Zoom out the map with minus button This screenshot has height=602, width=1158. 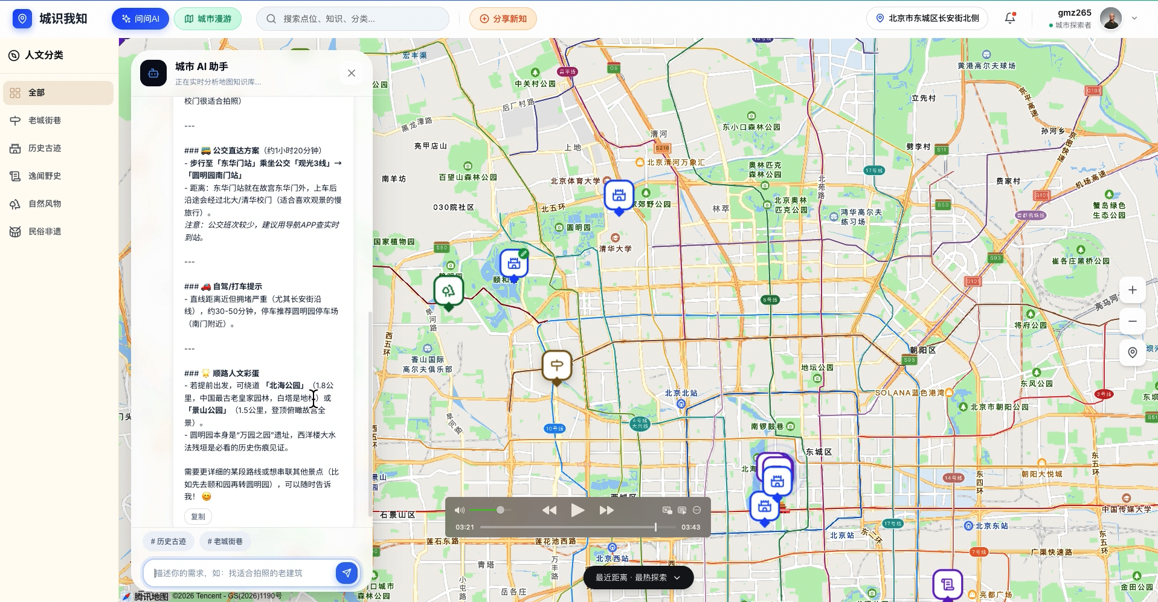point(1133,321)
